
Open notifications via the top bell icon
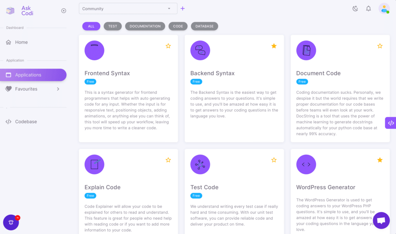tap(369, 8)
